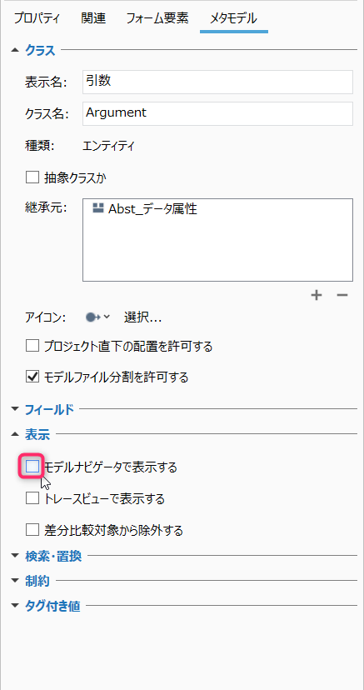Viewport: 364px width, 690px height.
Task: Click the current arrow-shaped class icon preview
Action: point(93,317)
